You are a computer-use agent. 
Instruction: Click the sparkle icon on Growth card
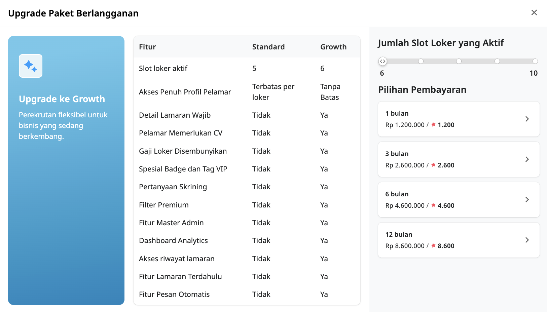click(x=31, y=66)
